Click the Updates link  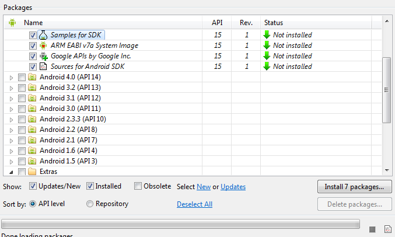coord(233,187)
